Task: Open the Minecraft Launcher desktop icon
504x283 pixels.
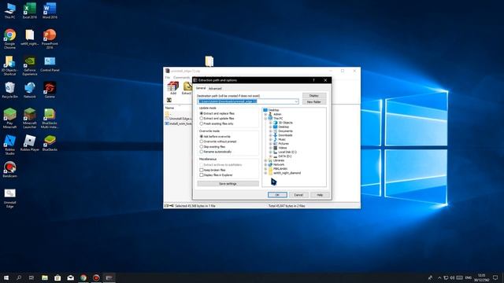Action: 30,118
